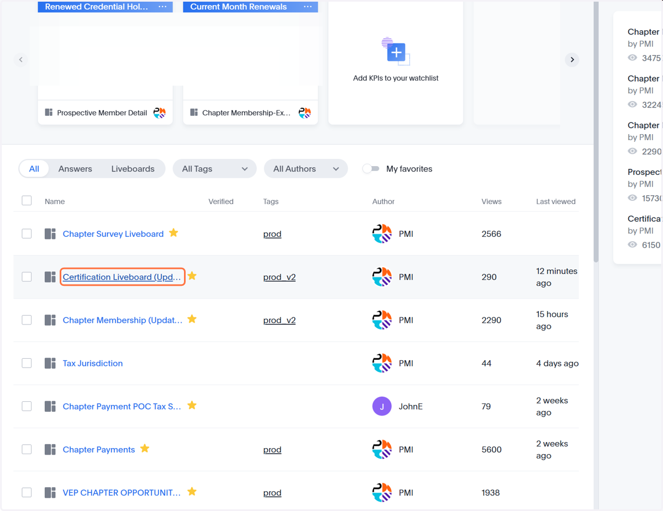
Task: Unfavorite the Certification Liveboard star
Action: (192, 276)
